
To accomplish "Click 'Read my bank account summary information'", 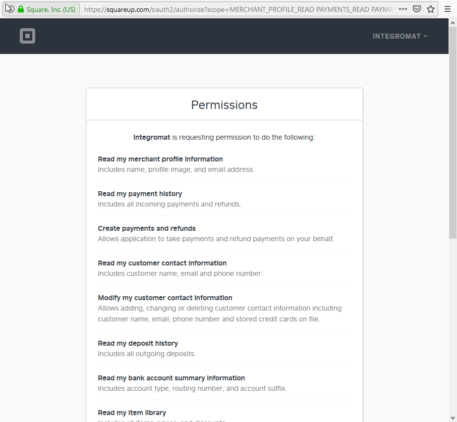I will 171,378.
